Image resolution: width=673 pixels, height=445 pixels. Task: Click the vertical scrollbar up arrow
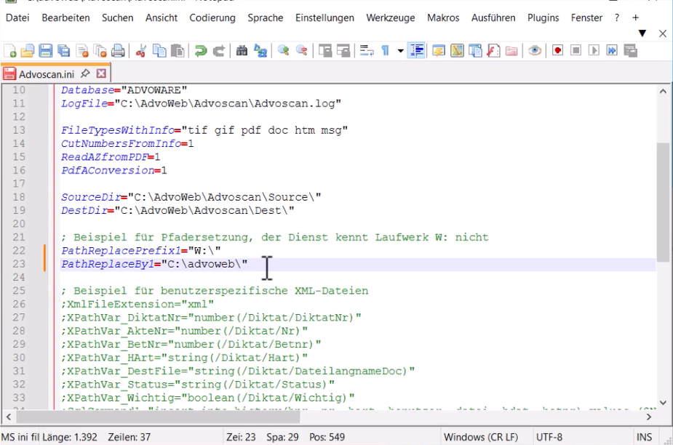(663, 91)
